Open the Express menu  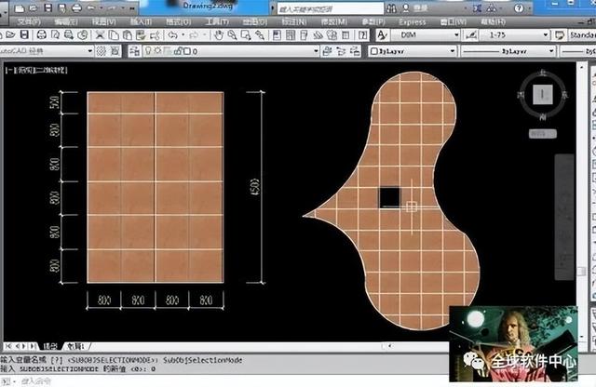pos(412,22)
